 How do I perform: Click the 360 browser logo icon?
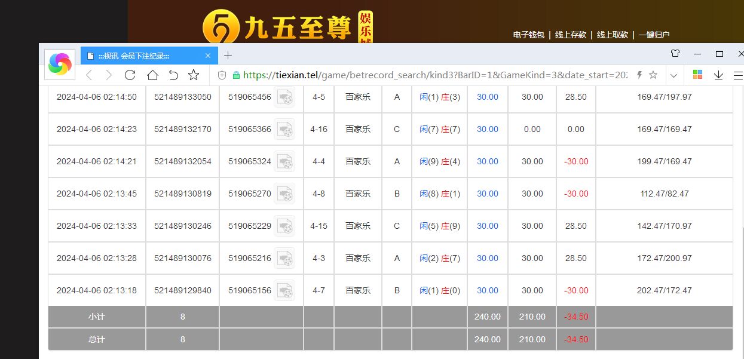(x=60, y=64)
